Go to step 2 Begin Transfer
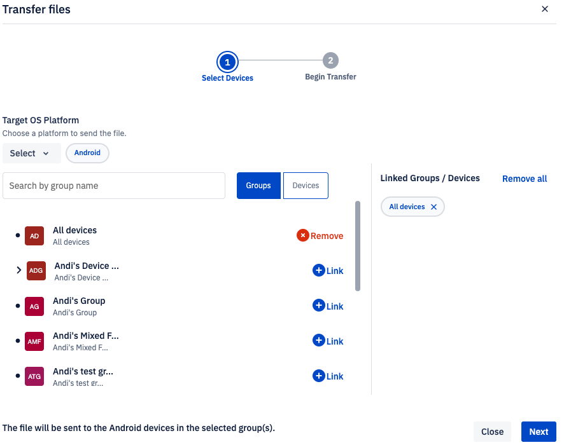Screen dimensions: 564x445 pos(330,61)
